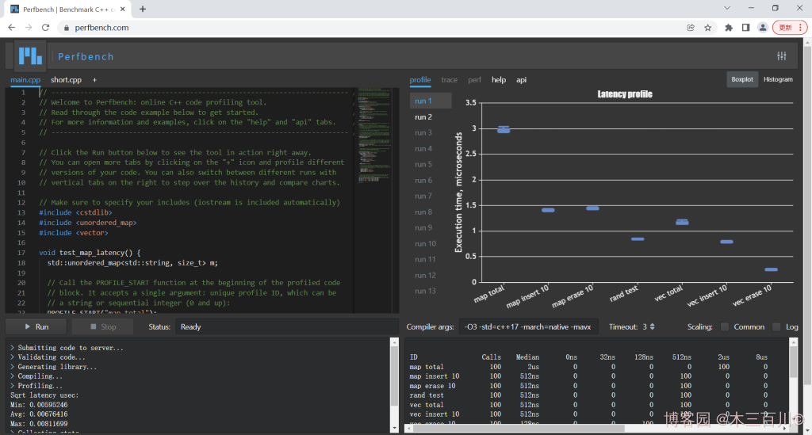Switch to the short.cpp tab
The image size is (812, 435).
click(x=66, y=80)
